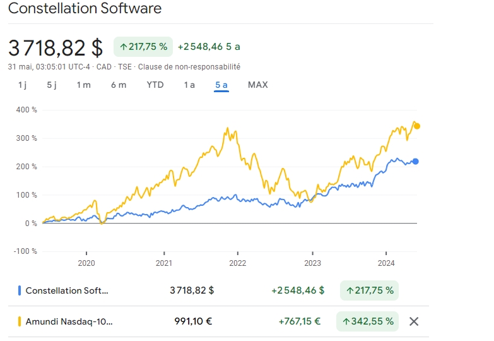Click the 991,10 € value
This screenshot has width=494, height=341.
193,321
